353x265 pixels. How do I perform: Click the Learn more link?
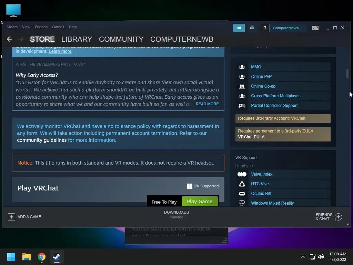tap(60, 51)
